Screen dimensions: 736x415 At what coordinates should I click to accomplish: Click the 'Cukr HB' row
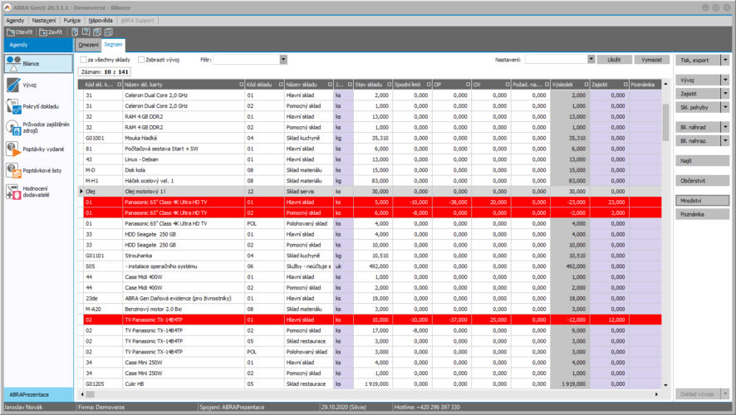pyautogui.click(x=370, y=383)
